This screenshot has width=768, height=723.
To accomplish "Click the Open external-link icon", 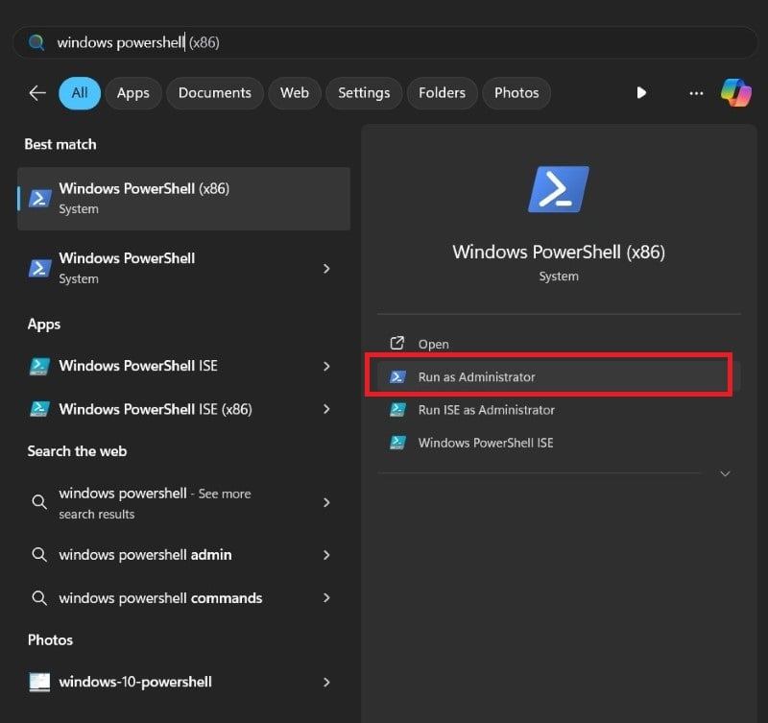I will 397,344.
